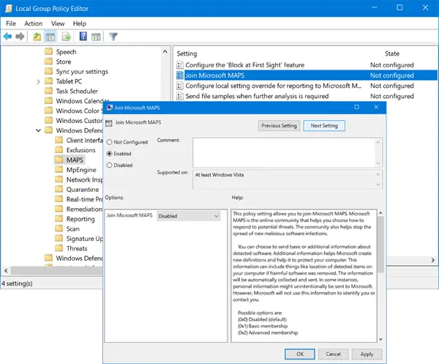Click the Up One Level folder icon
The width and height of the screenshot is (439, 364).
(x=37, y=36)
